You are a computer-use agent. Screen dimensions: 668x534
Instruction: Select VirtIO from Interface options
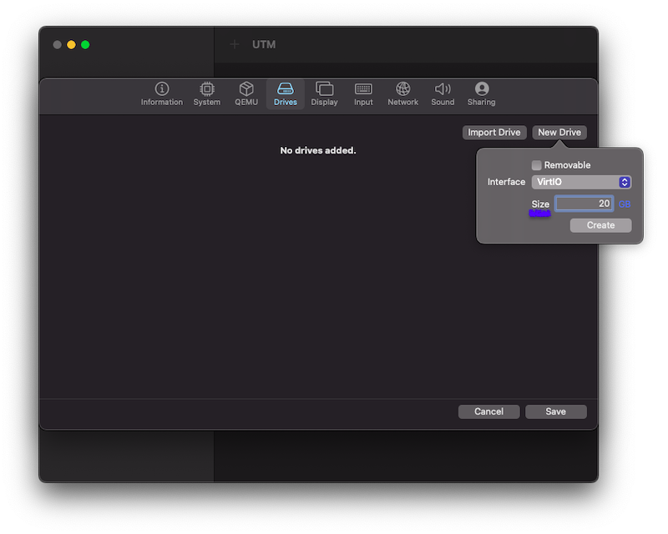coord(581,182)
